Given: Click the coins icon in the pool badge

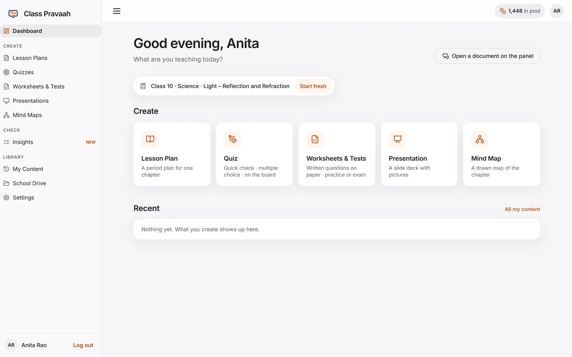Looking at the screenshot, I should (x=503, y=11).
